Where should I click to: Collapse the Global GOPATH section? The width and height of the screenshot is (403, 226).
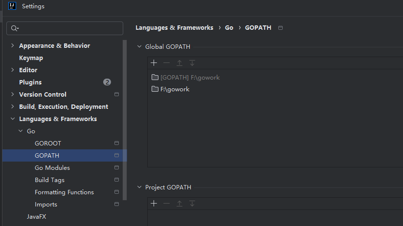tap(139, 47)
